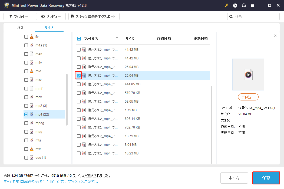The height and width of the screenshot is (189, 284).
Task: Open the data recovery help link
Action: 51,182
